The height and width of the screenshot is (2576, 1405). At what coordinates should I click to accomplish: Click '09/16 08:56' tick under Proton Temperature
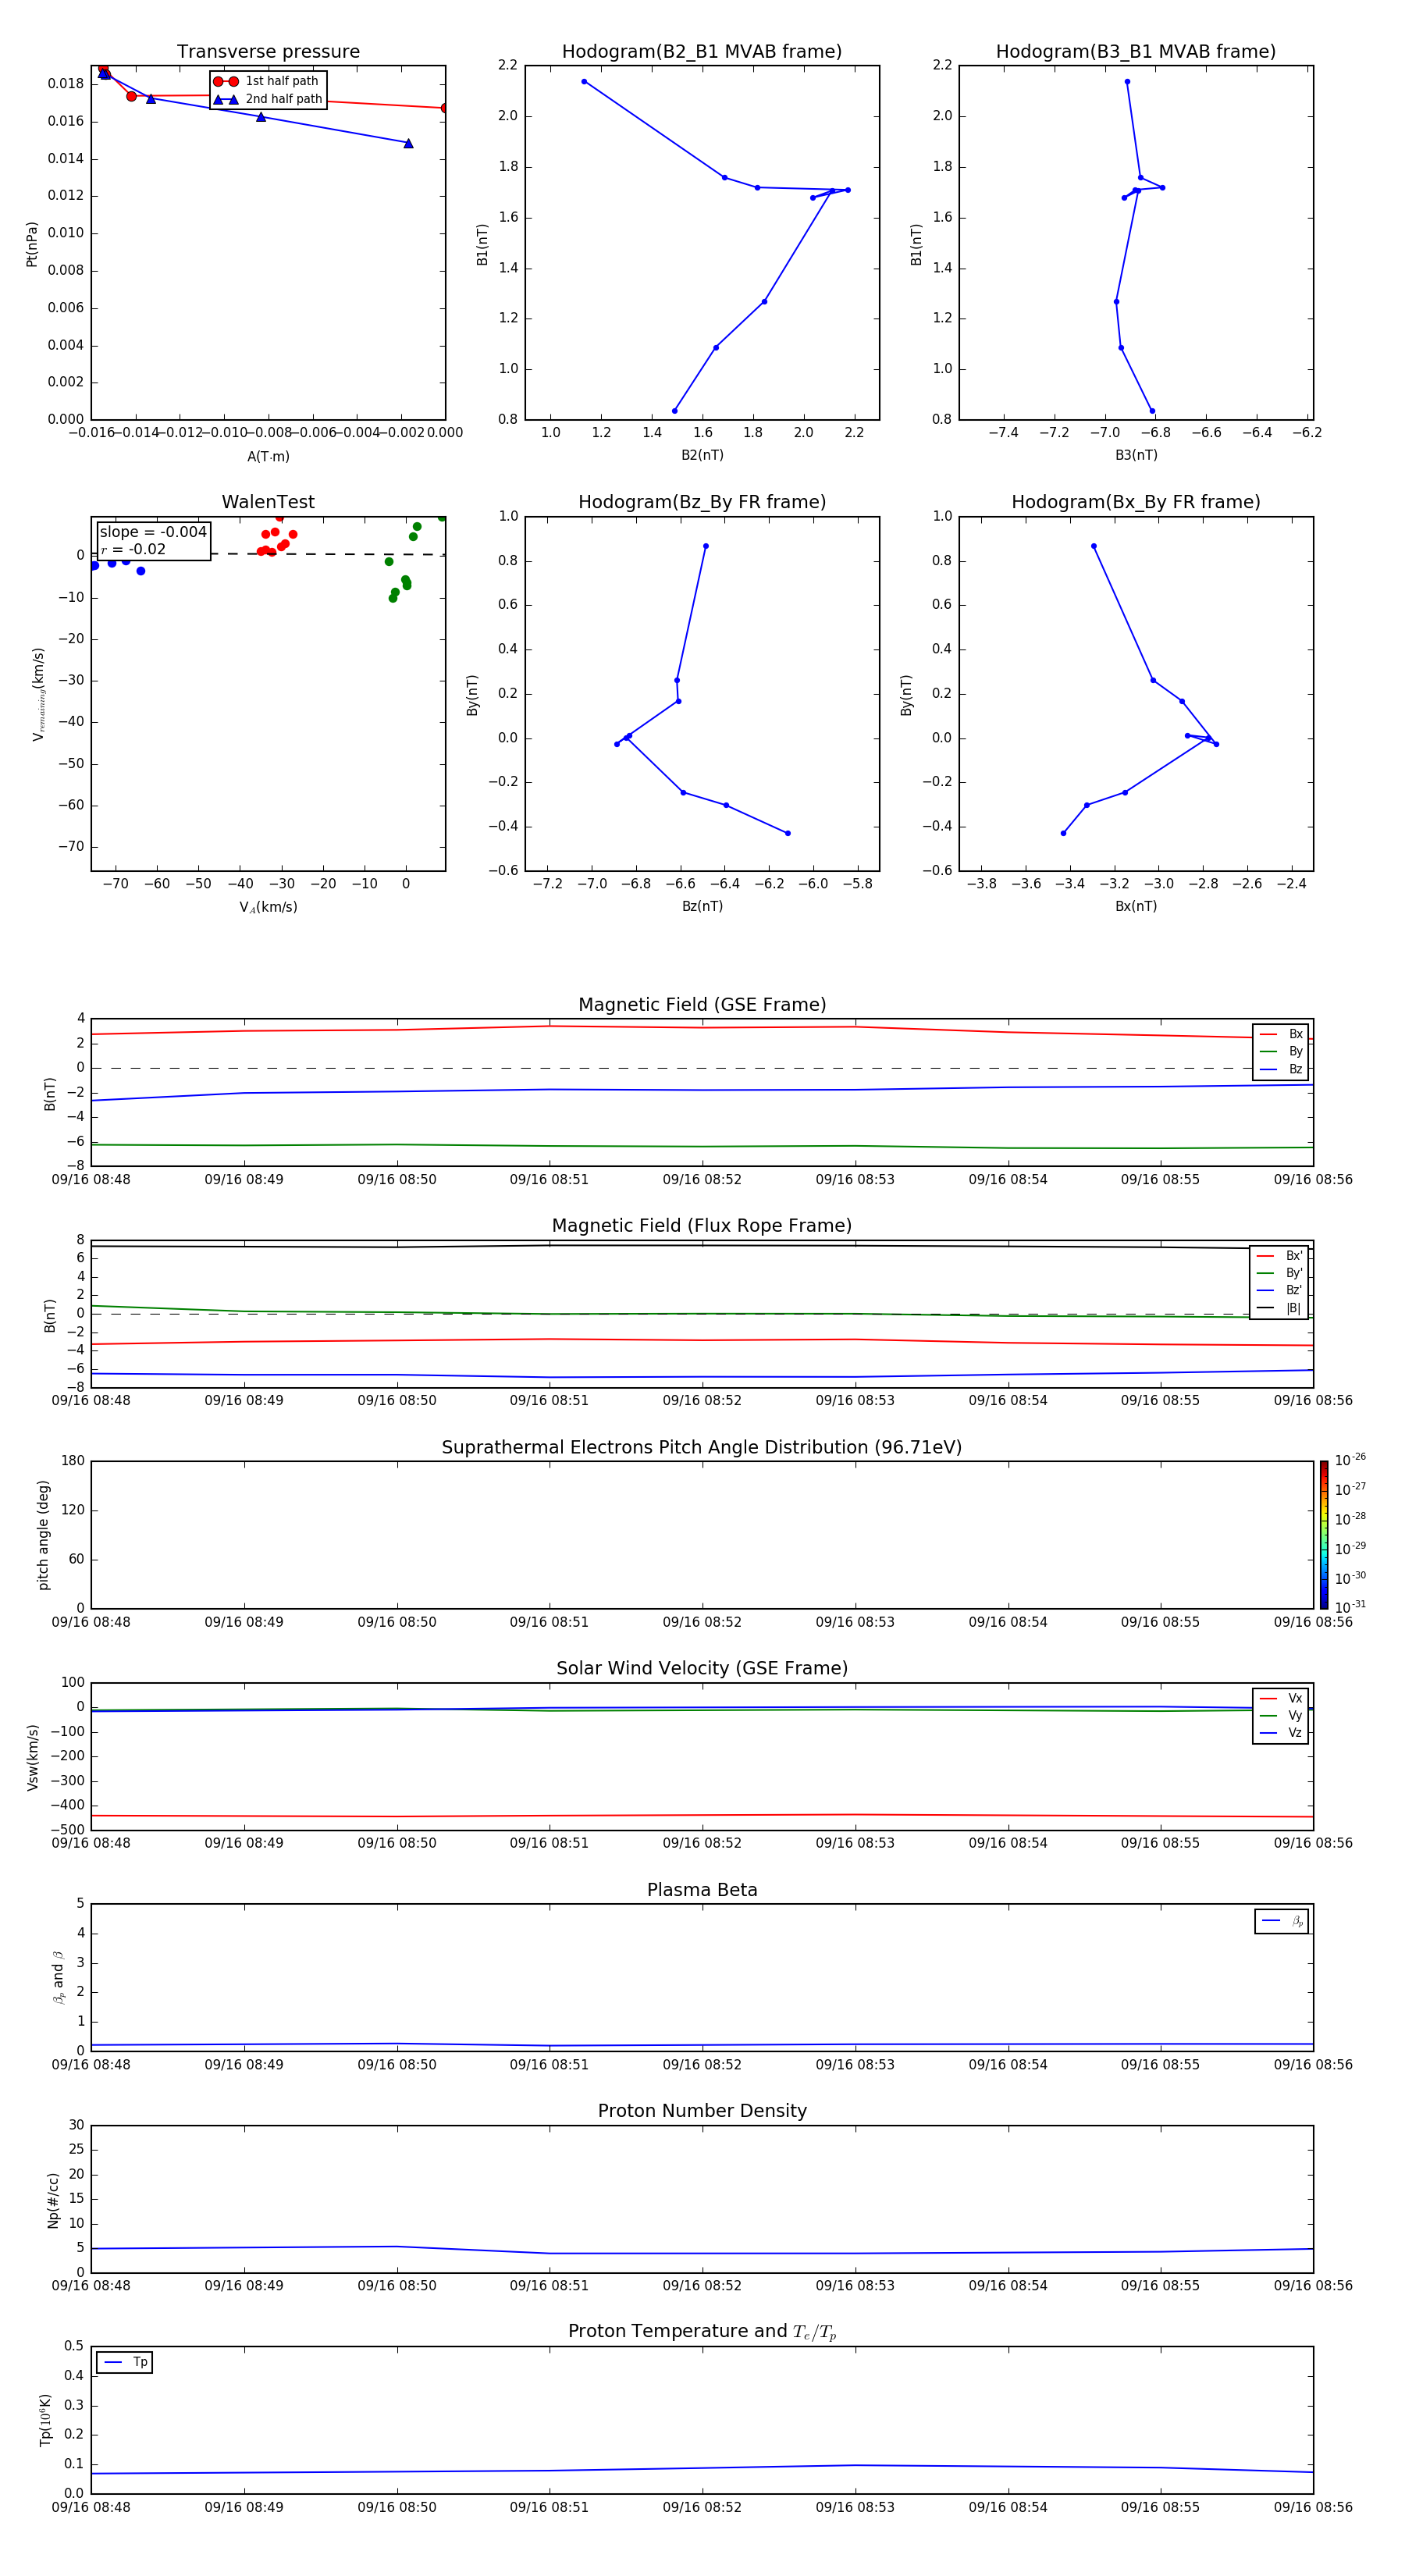click(1313, 2507)
